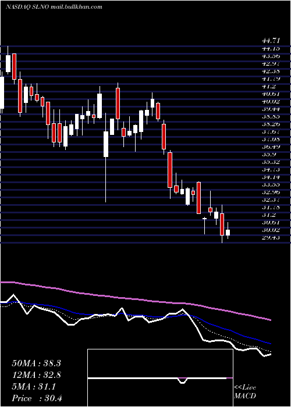
Task: Pick the 38.26 axis value
Action: coord(271,124)
